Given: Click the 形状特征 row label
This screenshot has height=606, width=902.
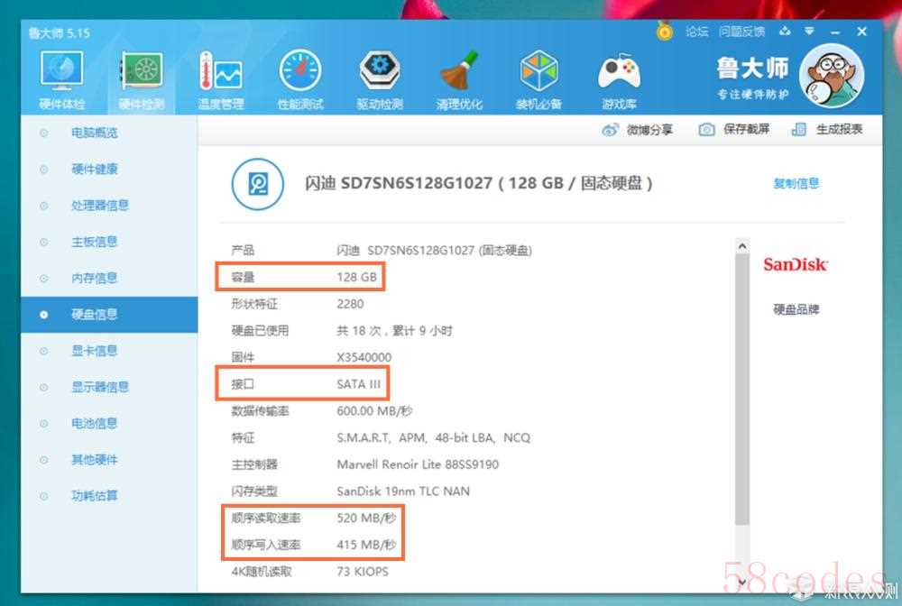Looking at the screenshot, I should pyautogui.click(x=254, y=304).
